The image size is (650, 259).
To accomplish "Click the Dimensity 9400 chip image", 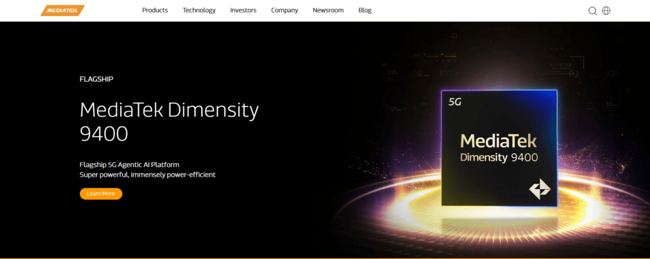I will (x=499, y=148).
